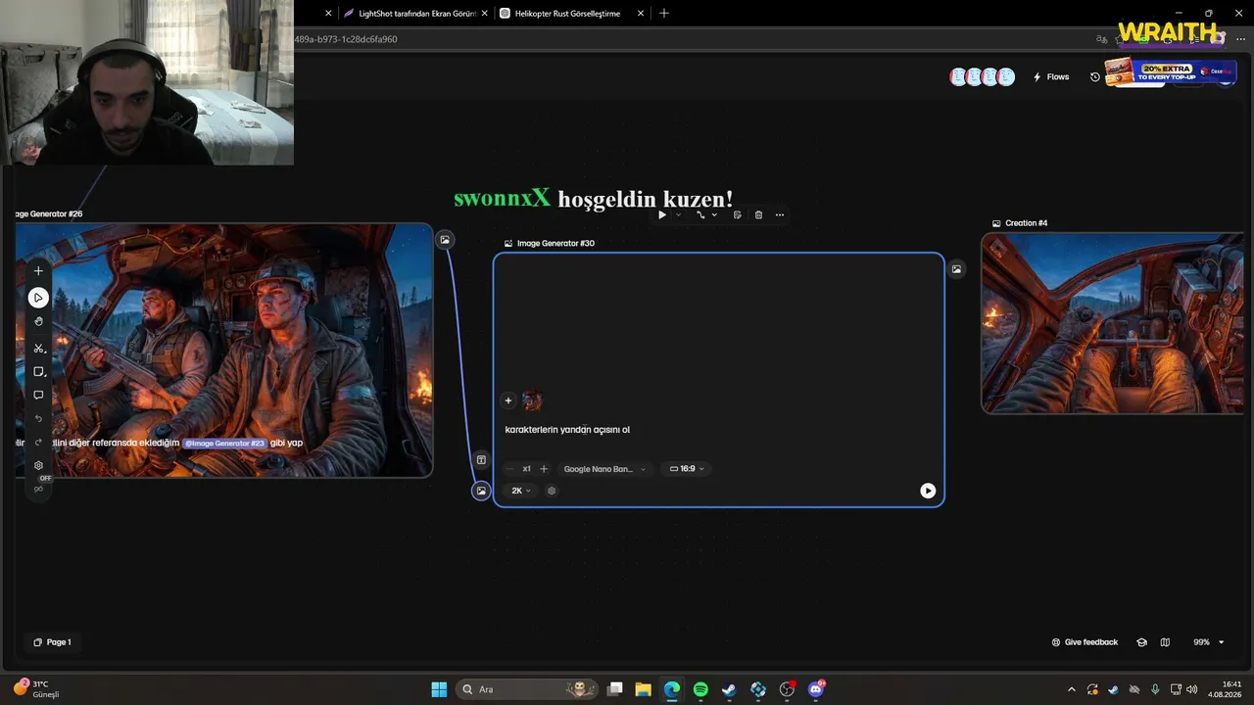The width and height of the screenshot is (1254, 705).
Task: Open File Explorer from taskbar
Action: [643, 689]
